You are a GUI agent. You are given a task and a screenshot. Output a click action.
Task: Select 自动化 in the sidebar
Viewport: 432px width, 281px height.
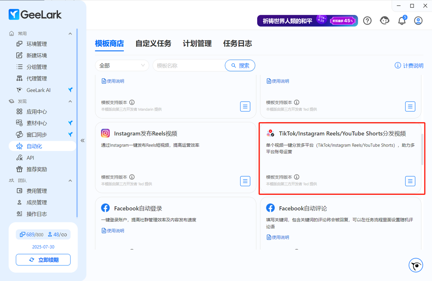click(42, 146)
